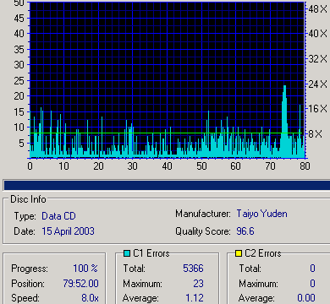Click the green 8X read speed line

[x=167, y=133]
